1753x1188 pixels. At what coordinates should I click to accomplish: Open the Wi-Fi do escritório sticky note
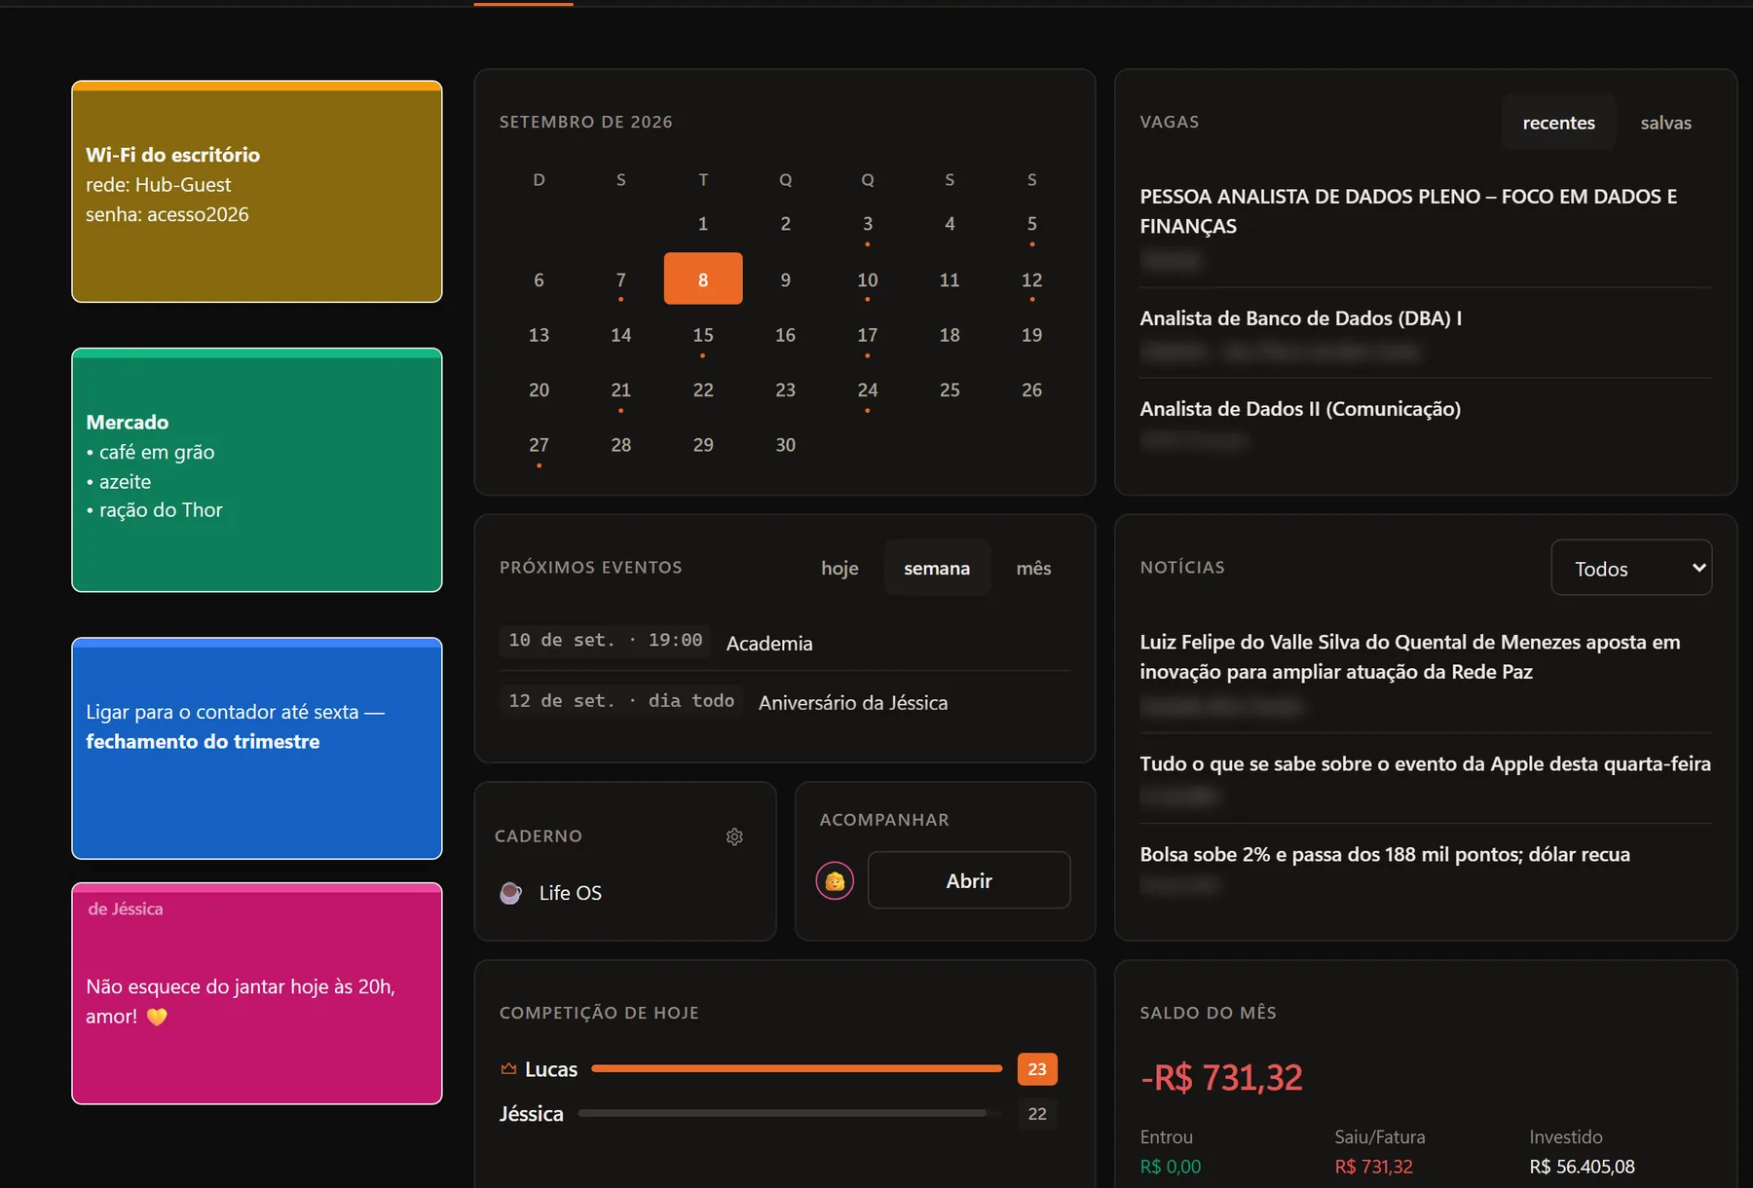257,192
